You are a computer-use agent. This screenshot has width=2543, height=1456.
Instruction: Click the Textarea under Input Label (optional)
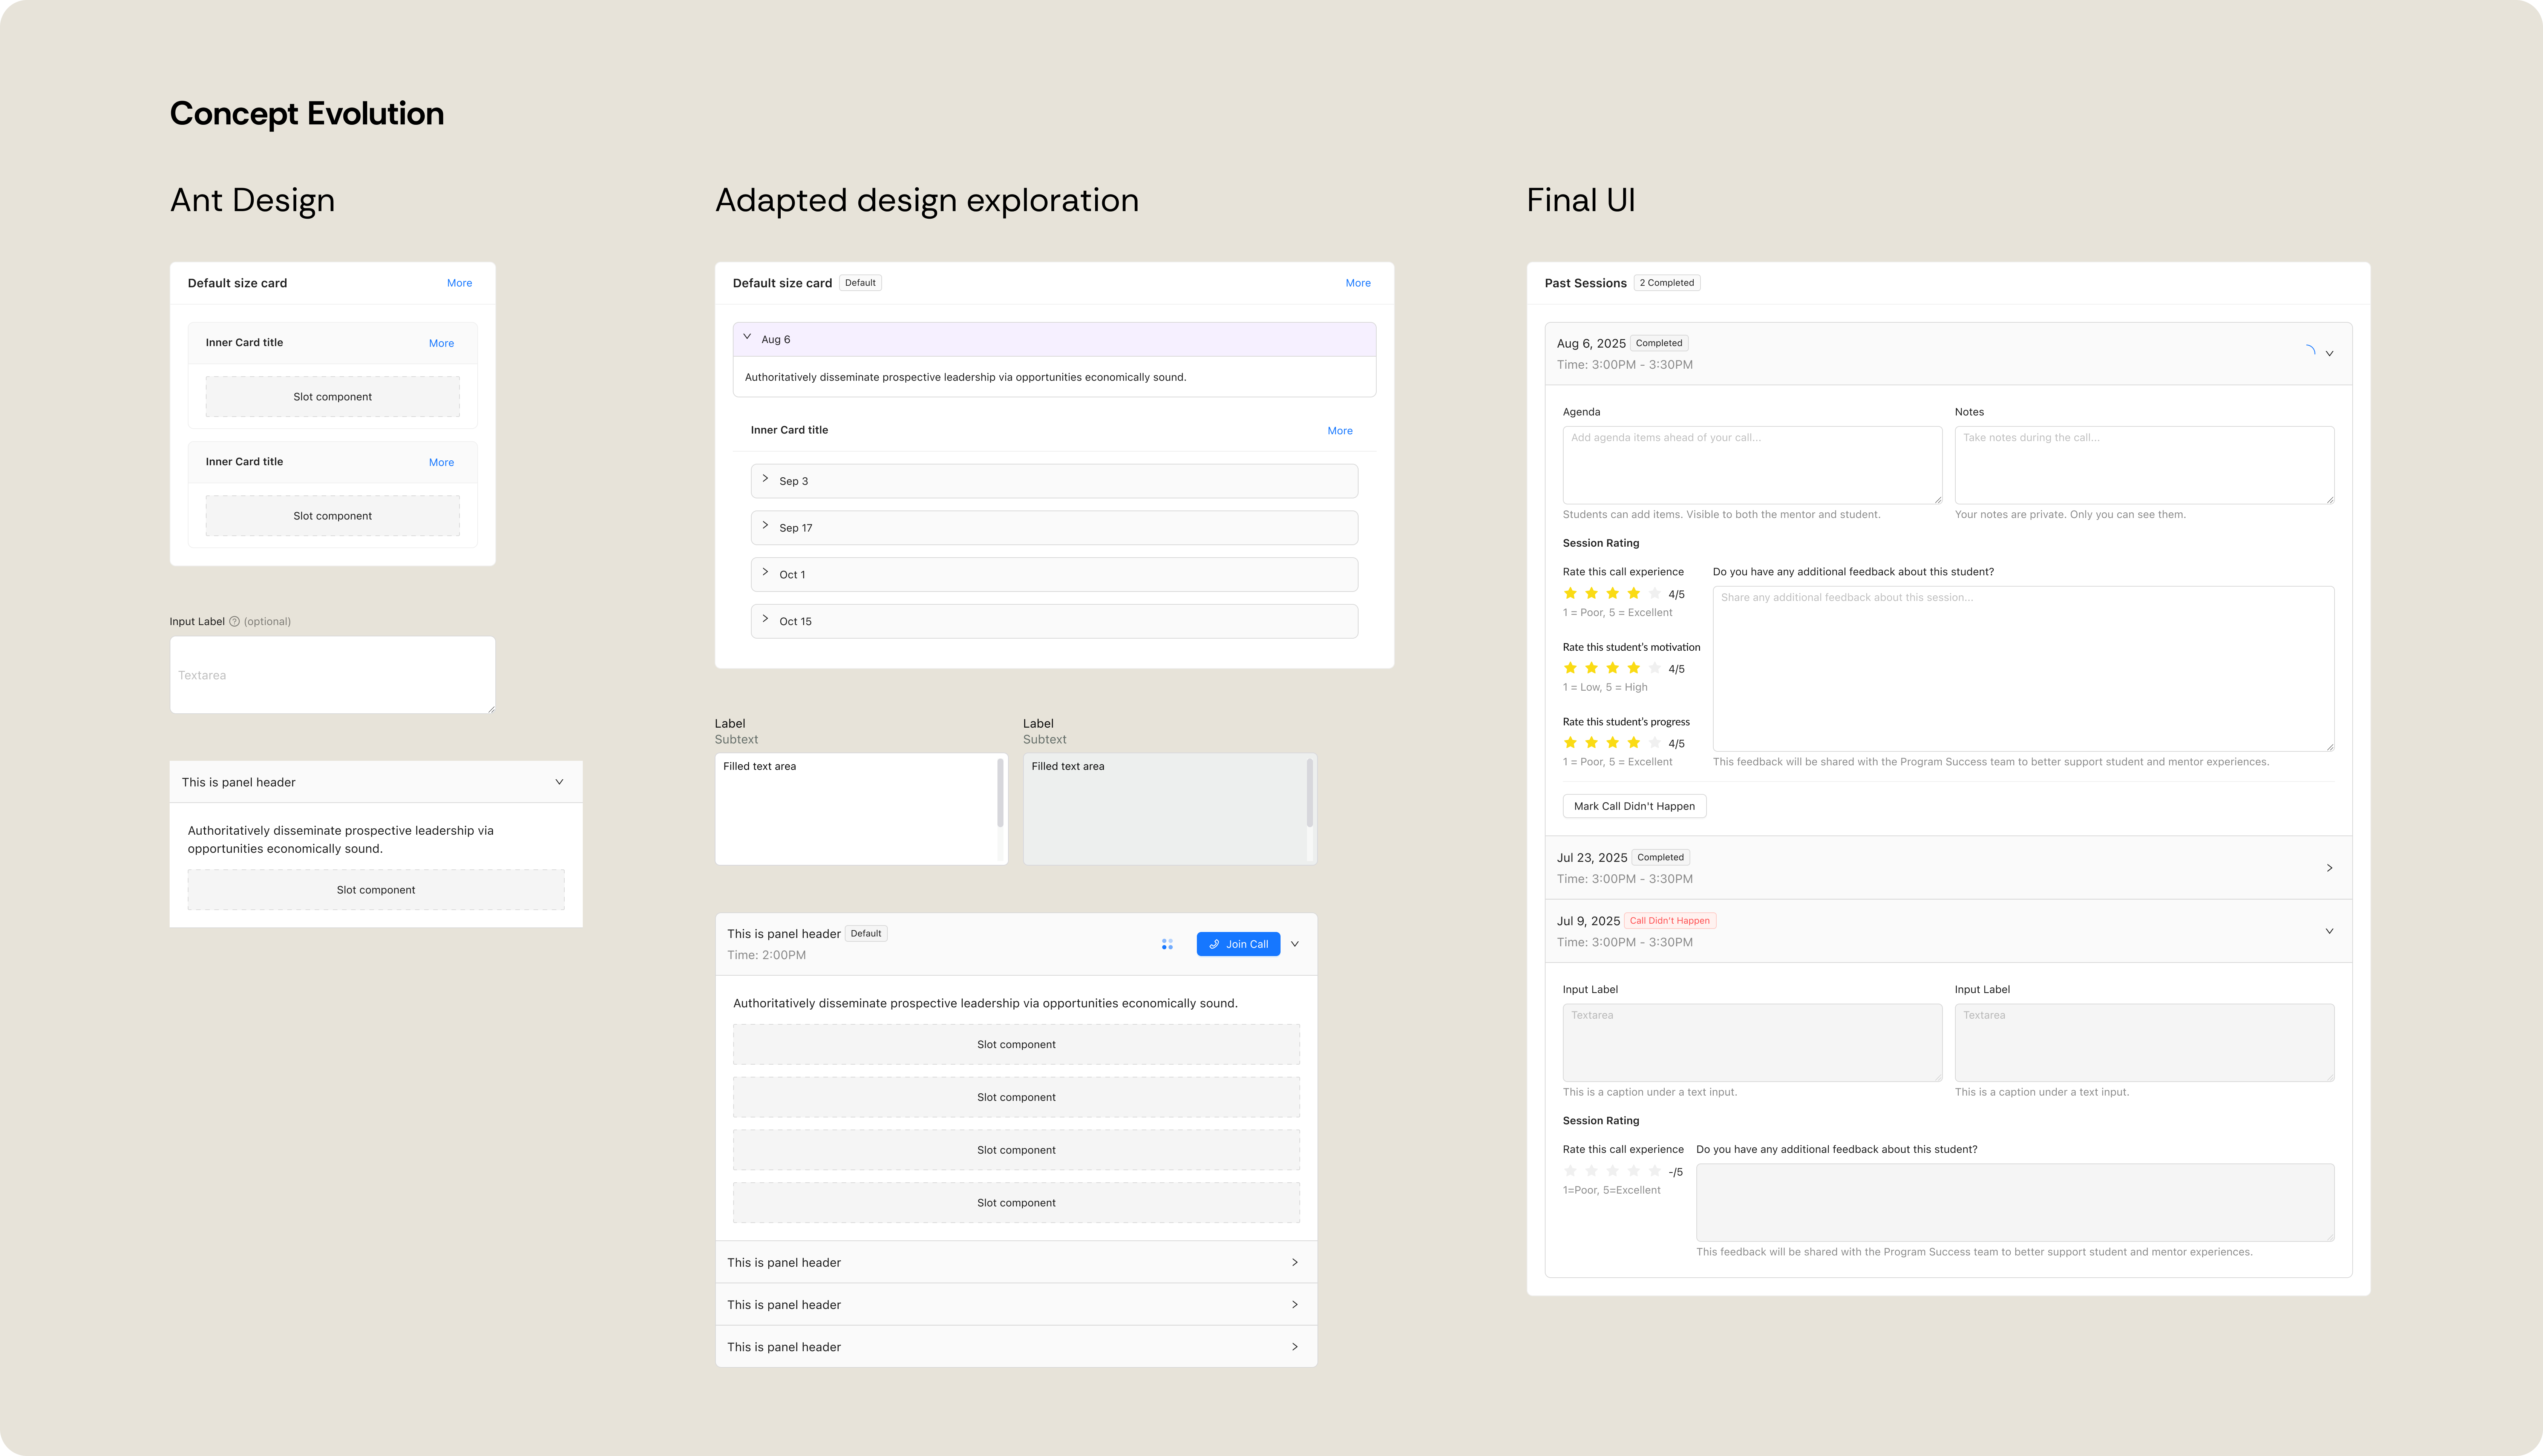pyautogui.click(x=333, y=675)
